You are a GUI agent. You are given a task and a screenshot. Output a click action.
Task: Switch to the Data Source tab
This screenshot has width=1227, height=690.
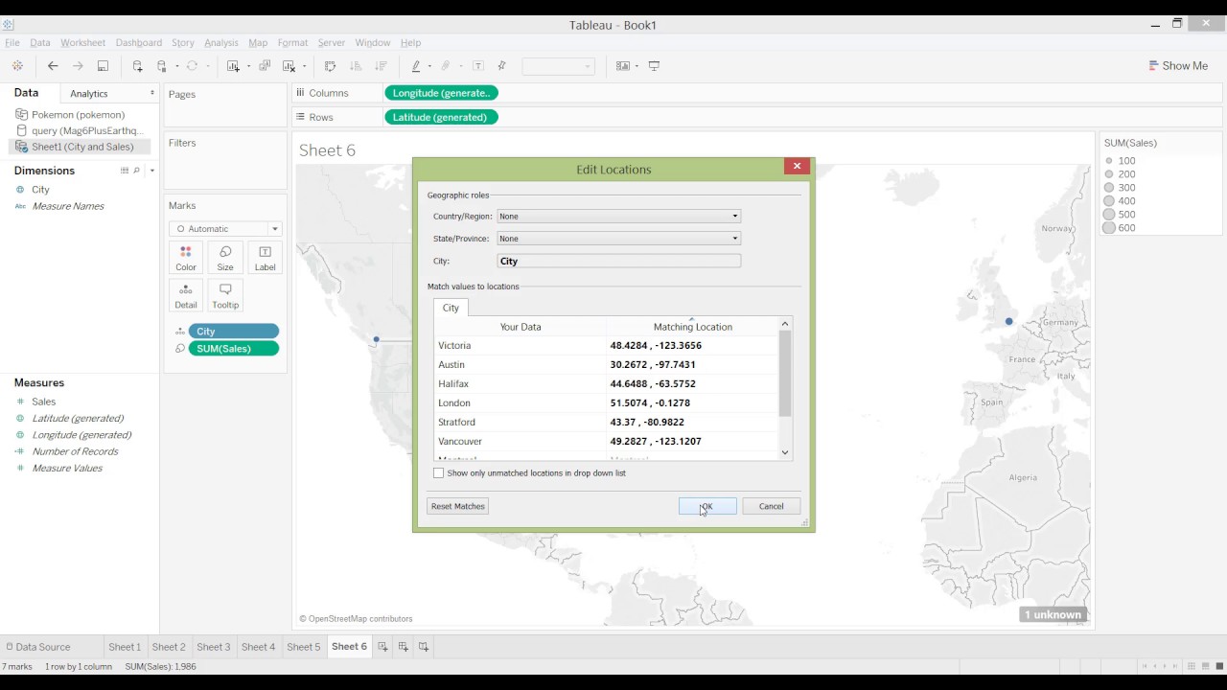[x=43, y=647]
